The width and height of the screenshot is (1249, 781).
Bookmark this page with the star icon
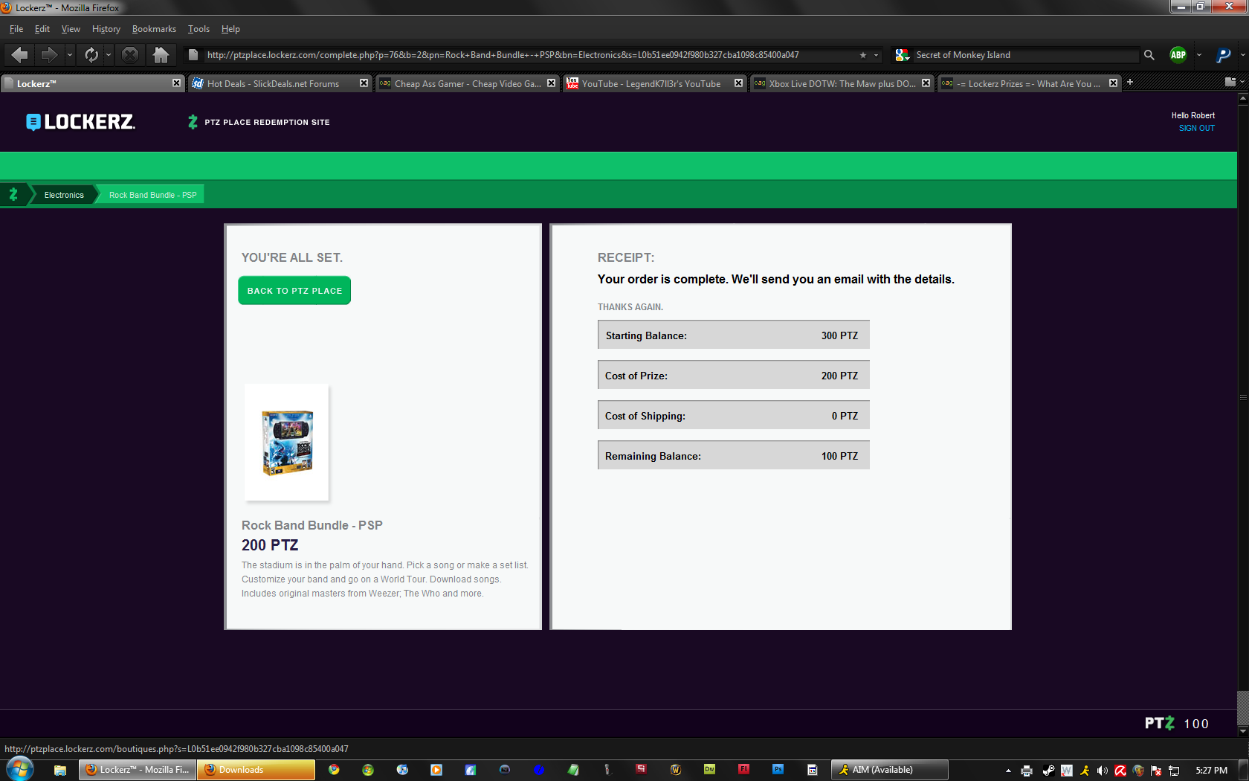tap(862, 55)
